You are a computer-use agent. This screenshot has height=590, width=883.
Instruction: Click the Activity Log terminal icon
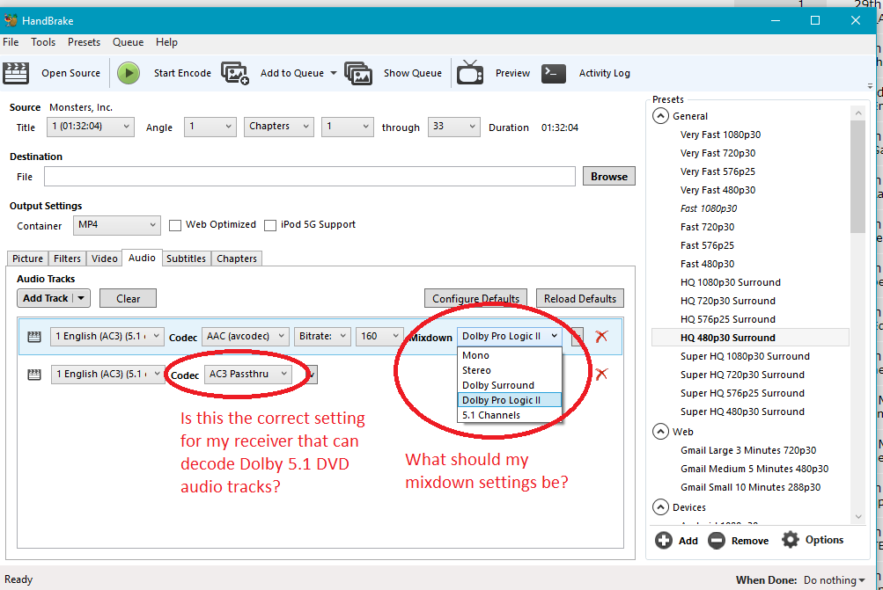pos(554,73)
